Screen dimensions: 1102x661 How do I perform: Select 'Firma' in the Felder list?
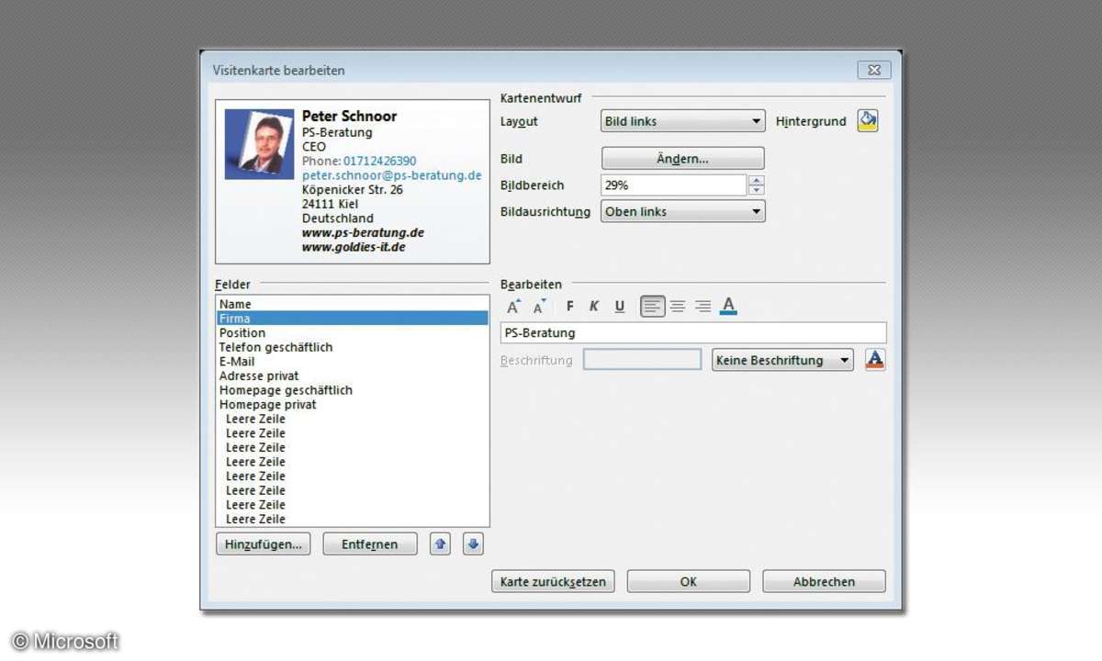[x=353, y=319]
